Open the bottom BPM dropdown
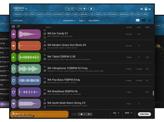 [128, 113]
